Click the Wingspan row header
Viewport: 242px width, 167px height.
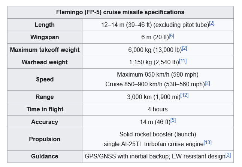(45, 37)
